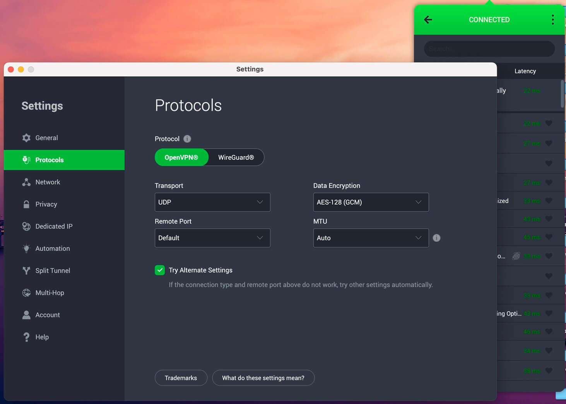Click the Multi-Hop globe icon
The height and width of the screenshot is (404, 566).
click(26, 293)
